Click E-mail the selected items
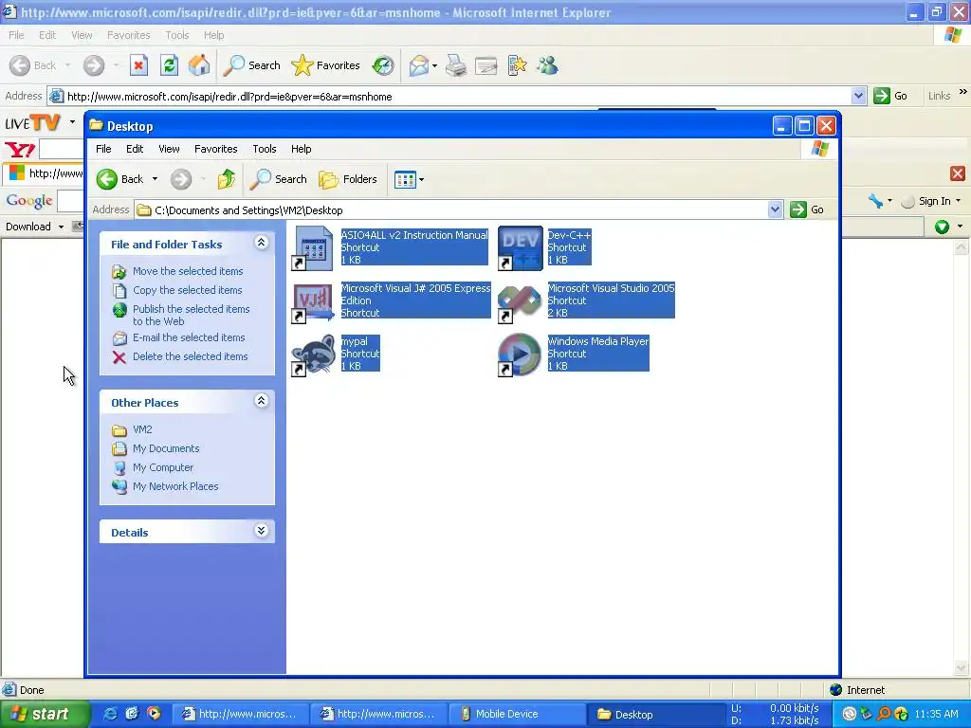 189,337
